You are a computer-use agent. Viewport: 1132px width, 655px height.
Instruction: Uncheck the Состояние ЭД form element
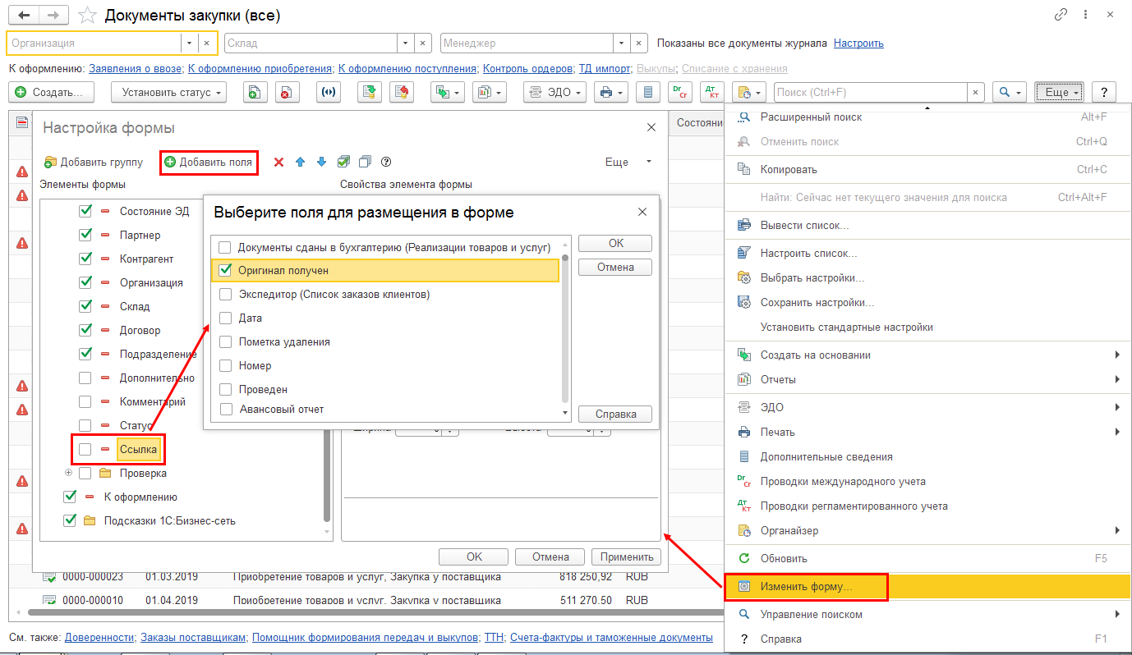(x=85, y=211)
